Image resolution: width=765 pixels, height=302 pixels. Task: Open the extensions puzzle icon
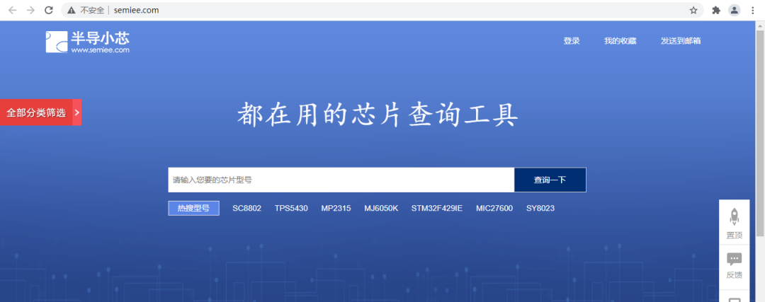715,10
